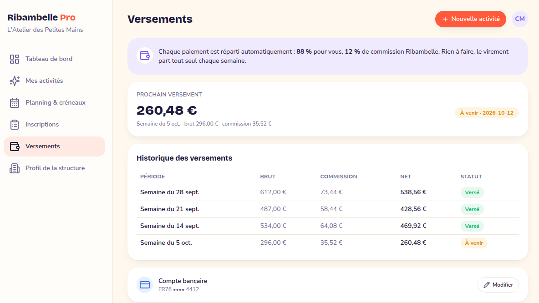Click the BRUT column header
This screenshot has height=303, width=539.
[x=268, y=177]
